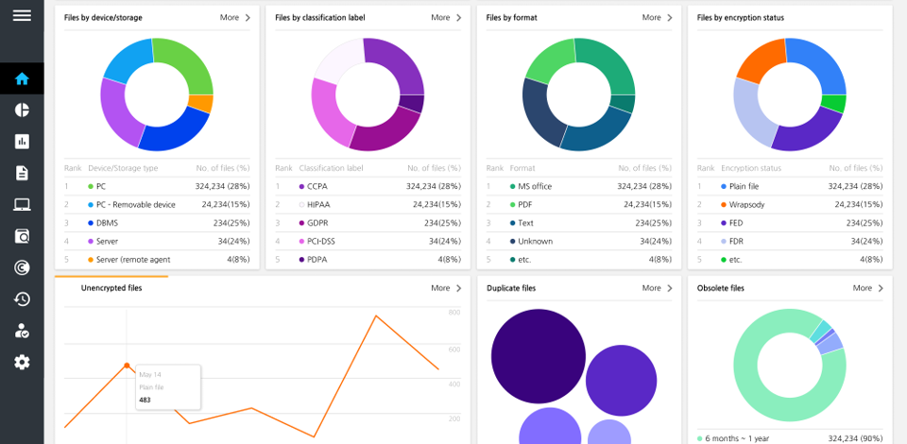Open the pie chart sidebar icon
Screen dimensions: 907x444
22,110
